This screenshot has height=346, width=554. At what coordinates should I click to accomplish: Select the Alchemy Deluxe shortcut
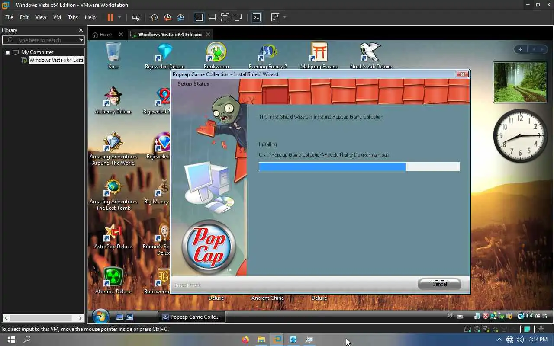(113, 100)
